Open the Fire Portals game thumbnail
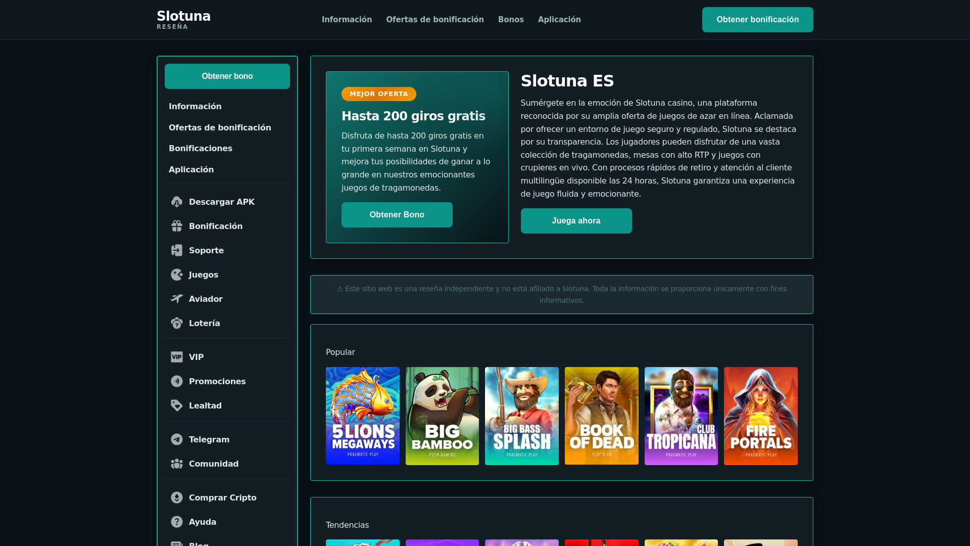 point(761,416)
